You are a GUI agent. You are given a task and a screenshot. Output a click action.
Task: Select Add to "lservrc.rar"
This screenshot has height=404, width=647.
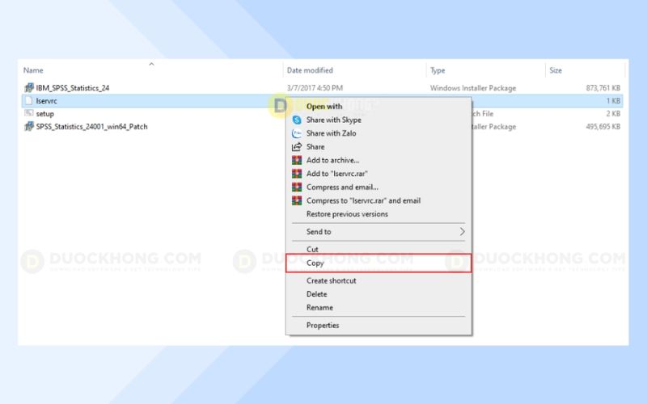[336, 174]
